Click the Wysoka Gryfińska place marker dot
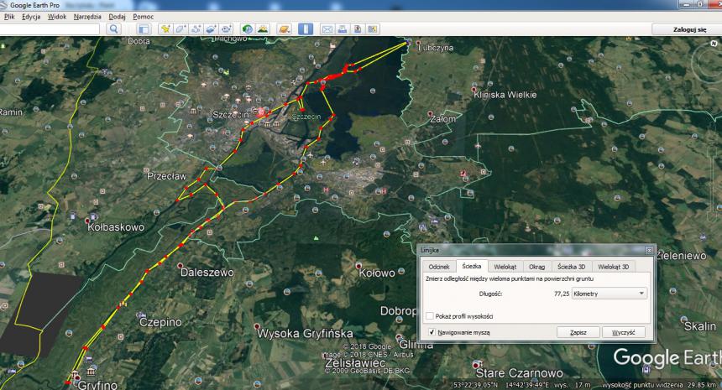Screen dimensions: 722x390 click(x=257, y=326)
